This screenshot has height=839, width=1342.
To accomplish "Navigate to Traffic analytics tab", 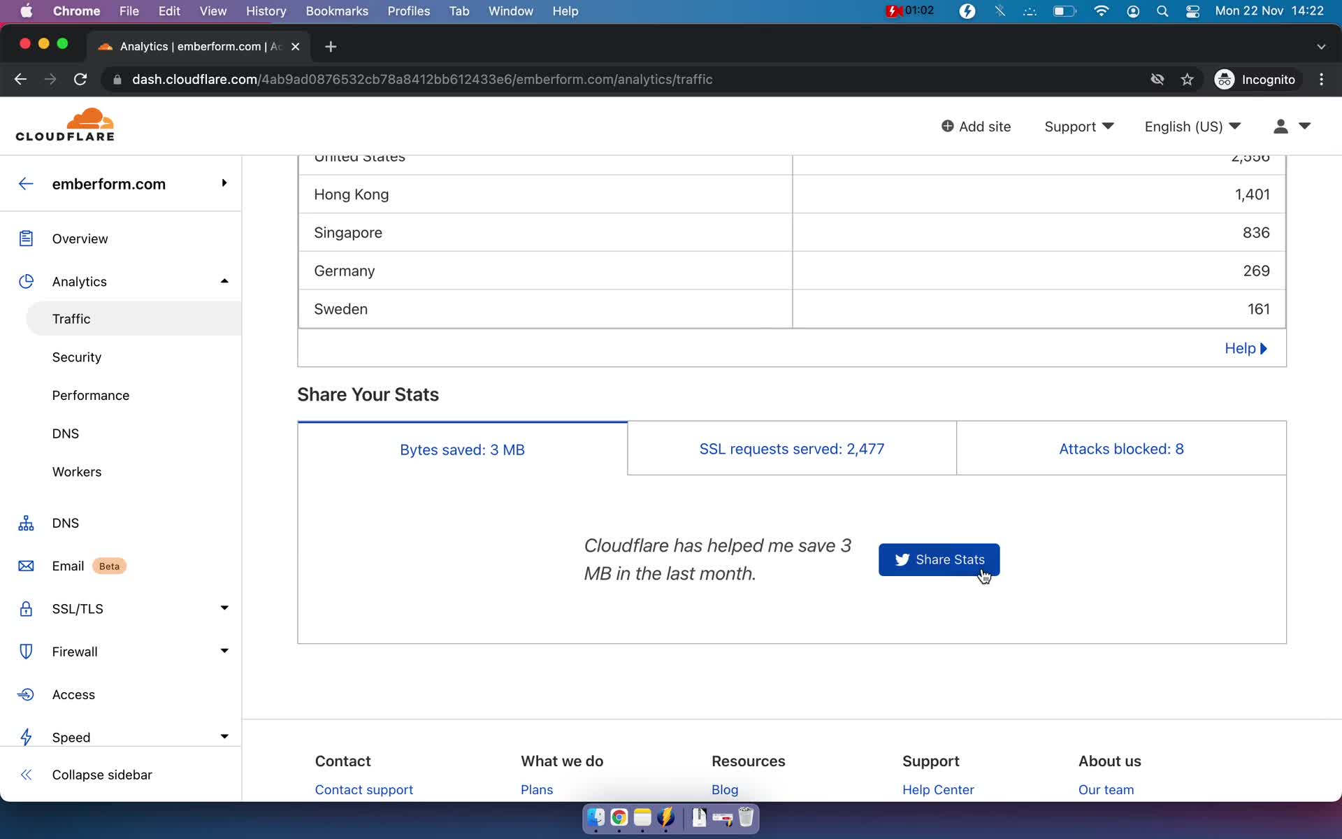I will coord(71,318).
